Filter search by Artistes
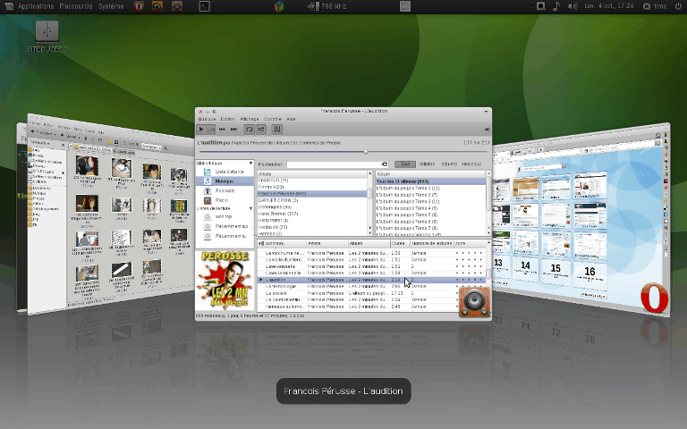The height and width of the screenshot is (429, 687). click(x=428, y=164)
